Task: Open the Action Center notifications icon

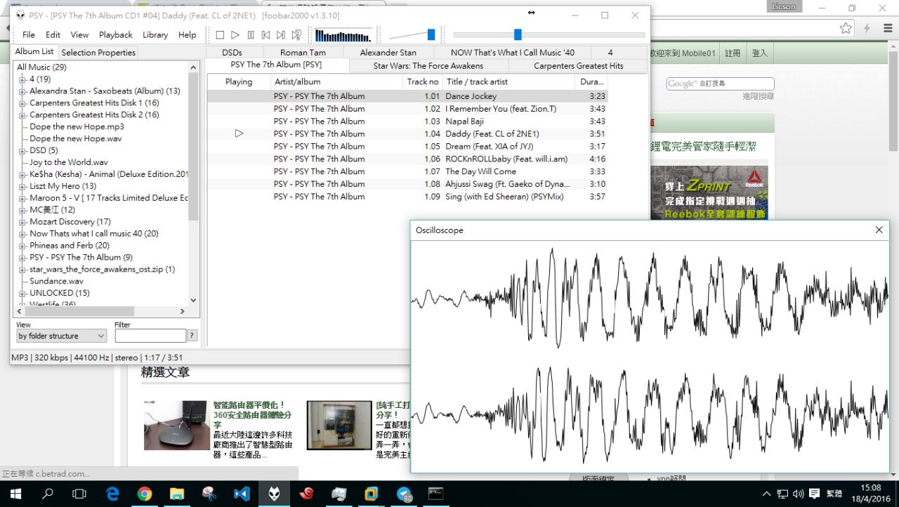Action: pos(815,494)
